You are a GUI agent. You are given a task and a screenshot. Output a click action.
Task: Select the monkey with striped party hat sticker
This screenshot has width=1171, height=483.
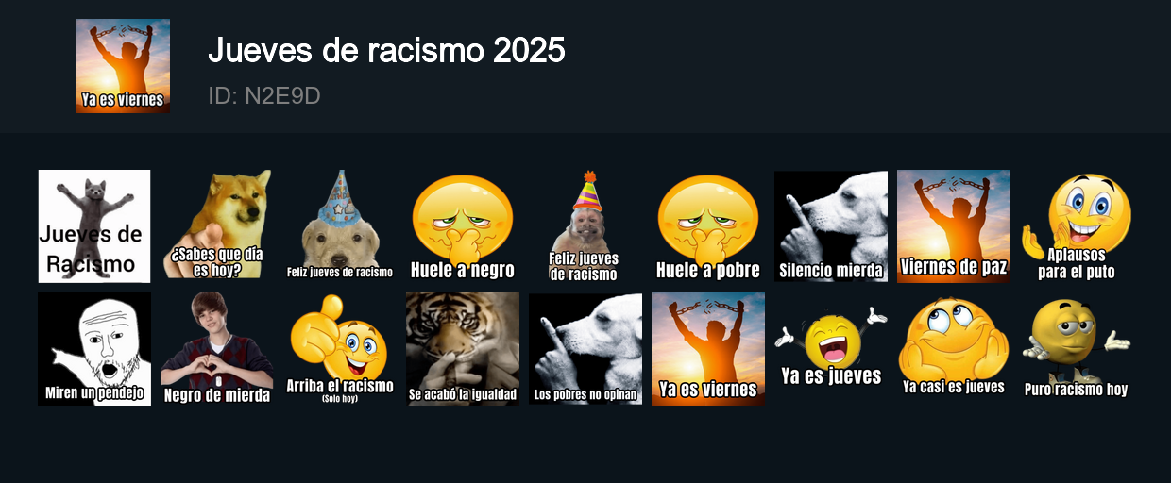pyautogui.click(x=585, y=226)
